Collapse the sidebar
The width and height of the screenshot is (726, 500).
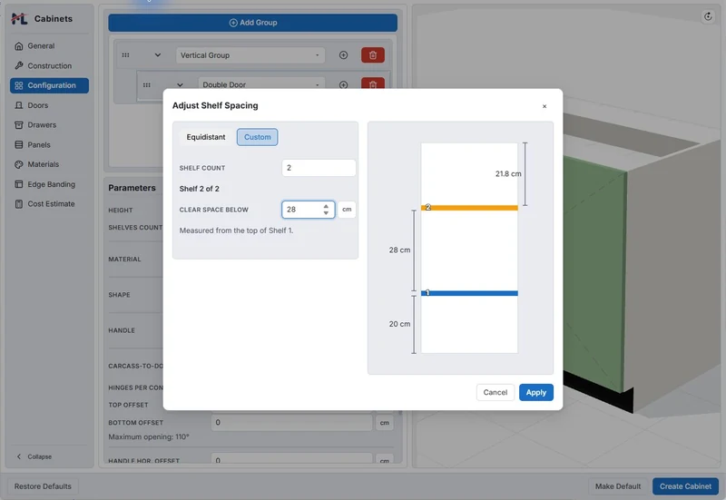(34, 456)
